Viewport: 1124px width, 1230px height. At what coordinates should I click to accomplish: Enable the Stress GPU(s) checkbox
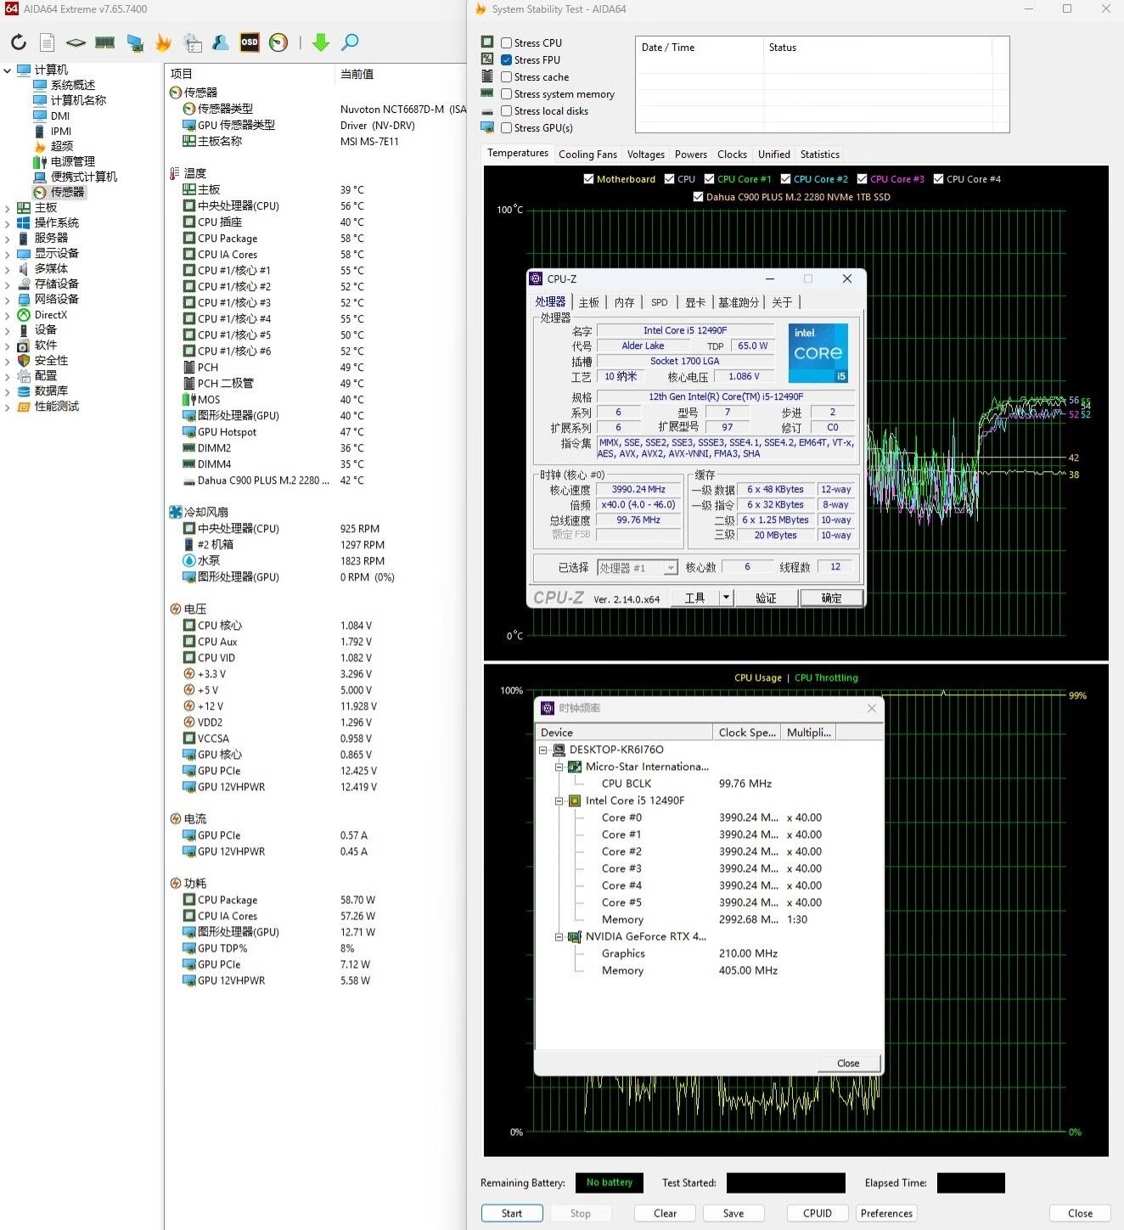point(506,128)
